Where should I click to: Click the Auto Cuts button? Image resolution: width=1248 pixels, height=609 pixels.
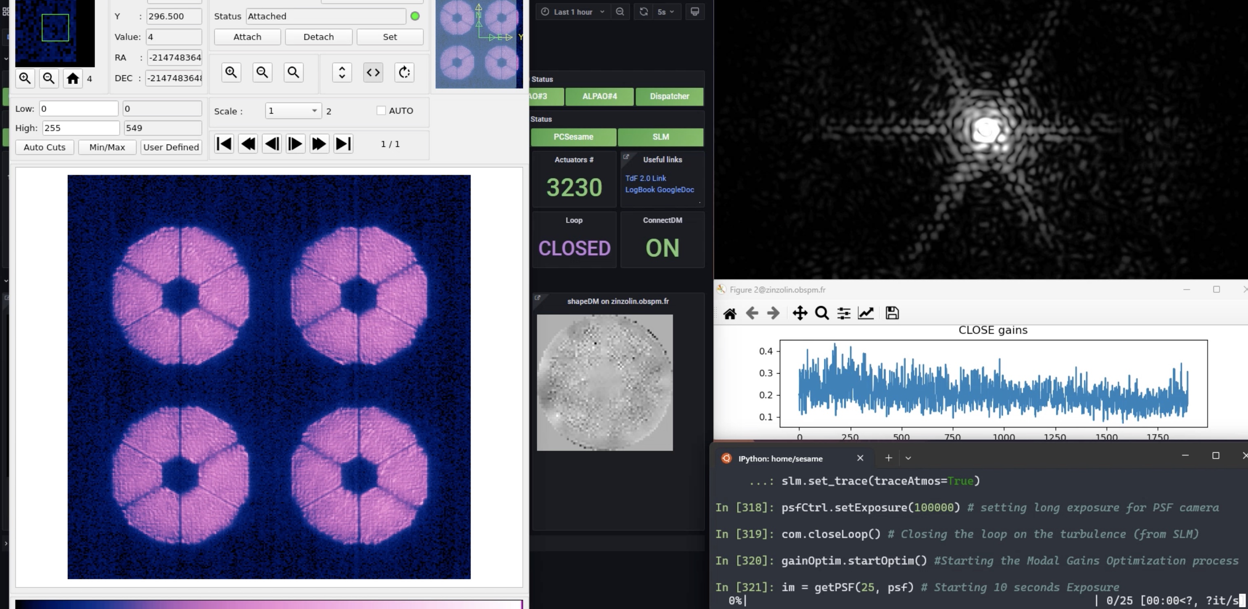click(44, 147)
